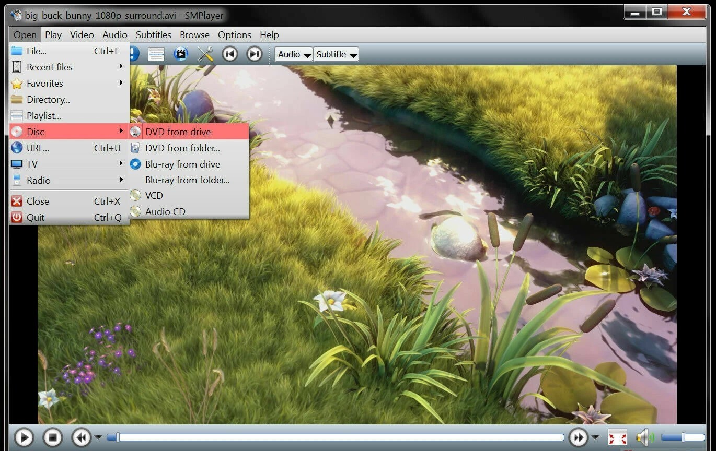Image resolution: width=716 pixels, height=451 pixels.
Task: Open the Audio track dropdown in toolbar
Action: [x=294, y=54]
